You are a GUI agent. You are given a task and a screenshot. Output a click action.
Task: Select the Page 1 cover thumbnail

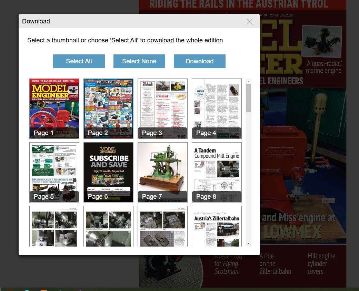[54, 108]
